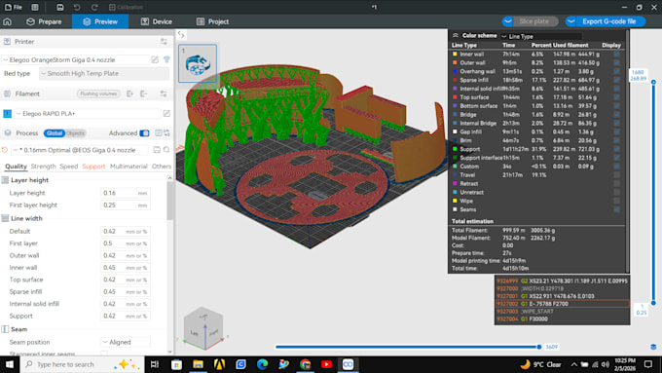Go to the Home icon
Viewport: 662px width, 373px height.
[7, 21]
